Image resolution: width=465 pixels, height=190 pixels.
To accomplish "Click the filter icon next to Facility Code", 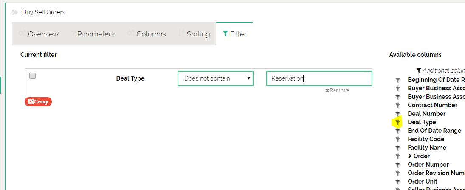I will [398, 139].
